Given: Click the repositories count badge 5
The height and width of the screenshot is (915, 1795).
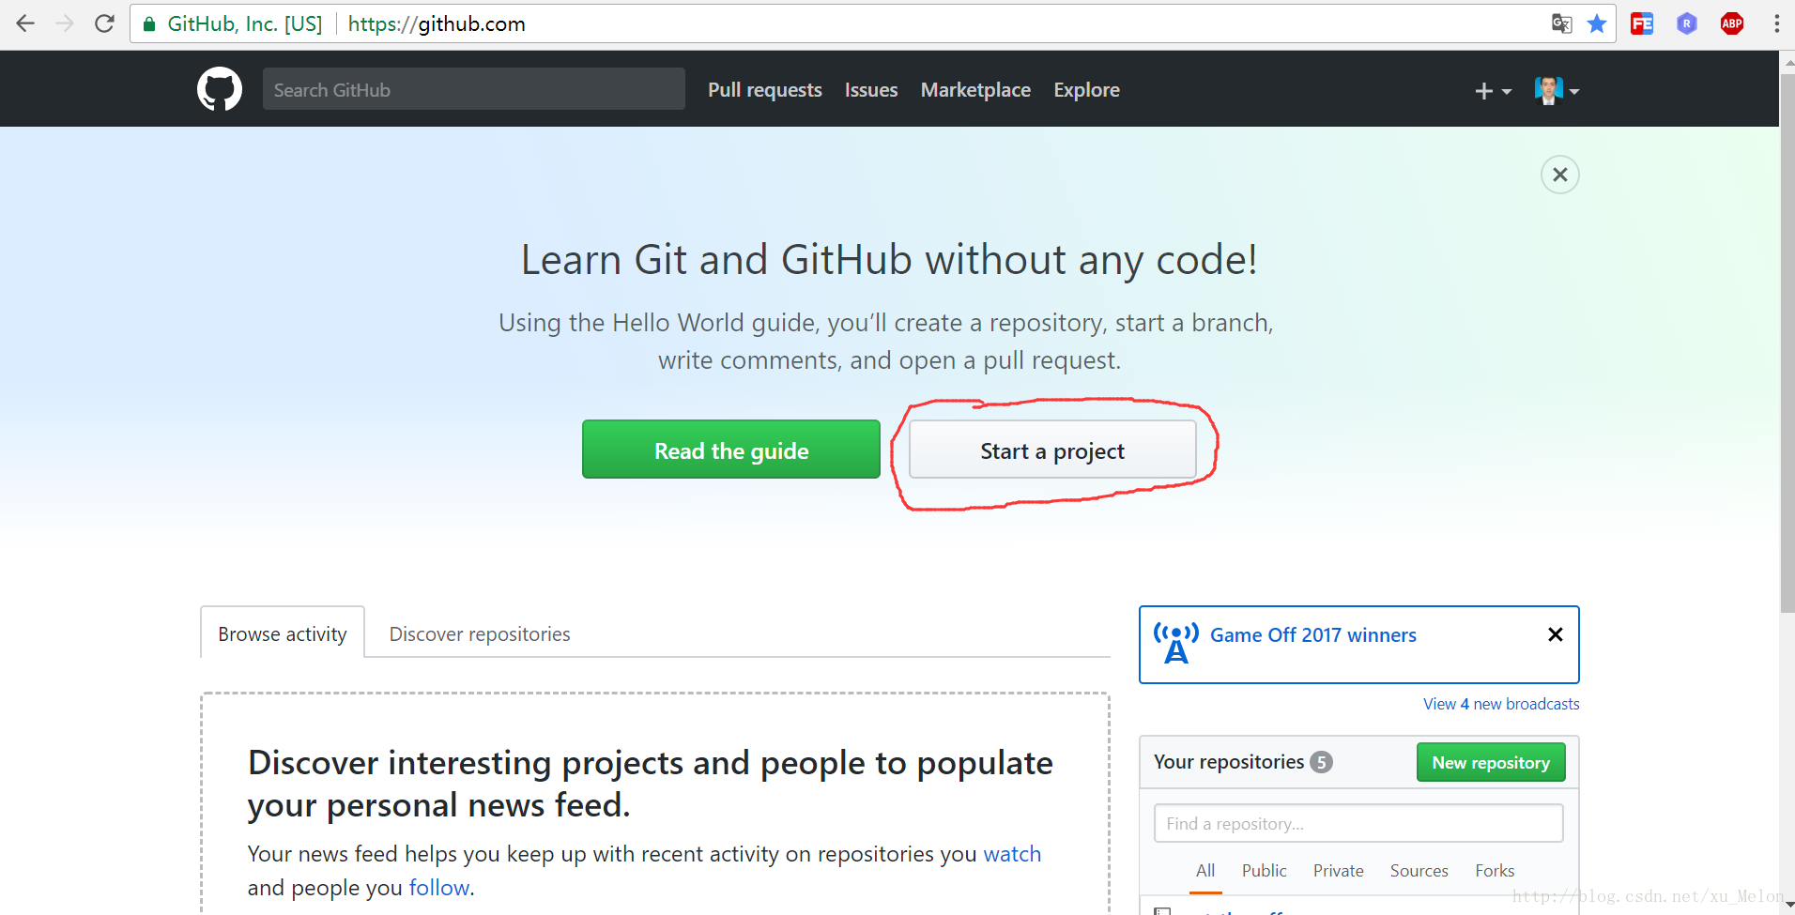Looking at the screenshot, I should pos(1321,762).
